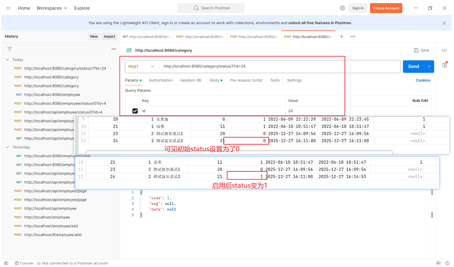
Task: Open History panel more options
Action: click(x=114, y=49)
